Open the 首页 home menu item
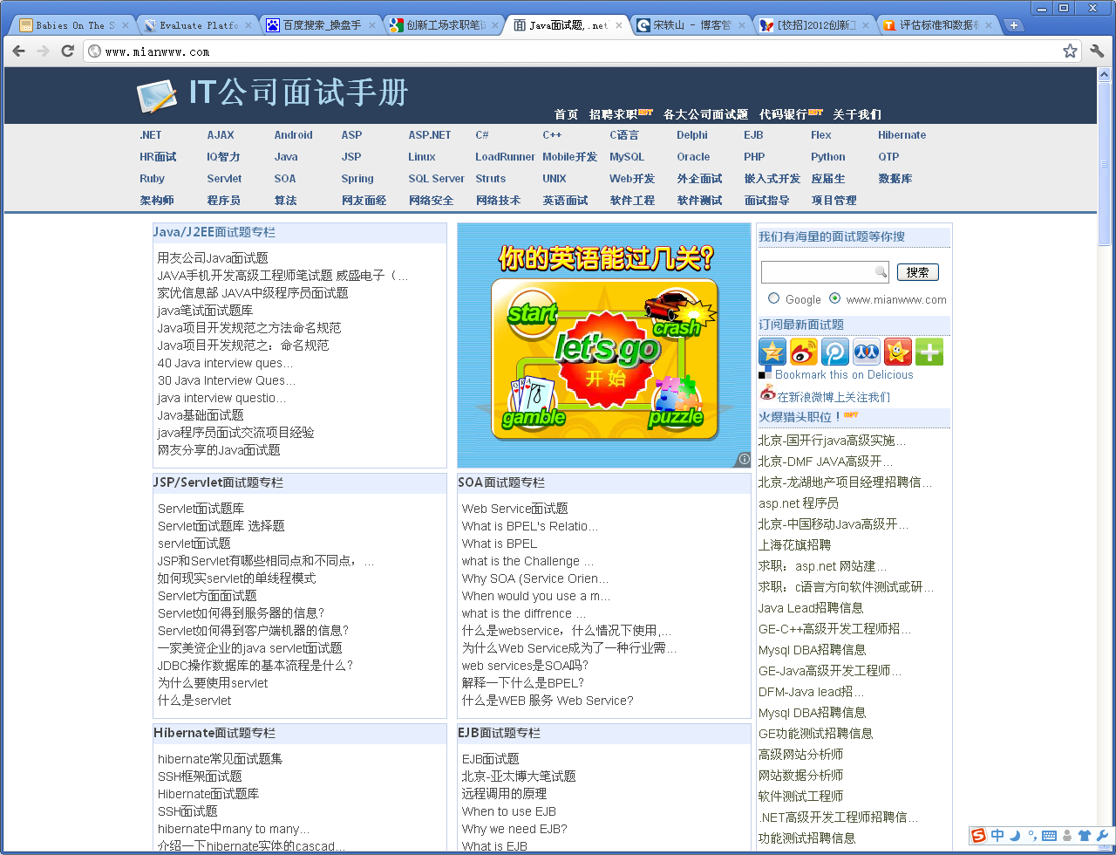 click(566, 114)
